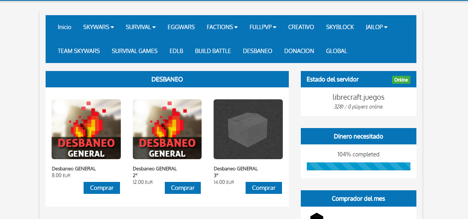Viewport: 468px width, 219px height.
Task: Expand the SURVIVAL dropdown menu
Action: point(140,27)
